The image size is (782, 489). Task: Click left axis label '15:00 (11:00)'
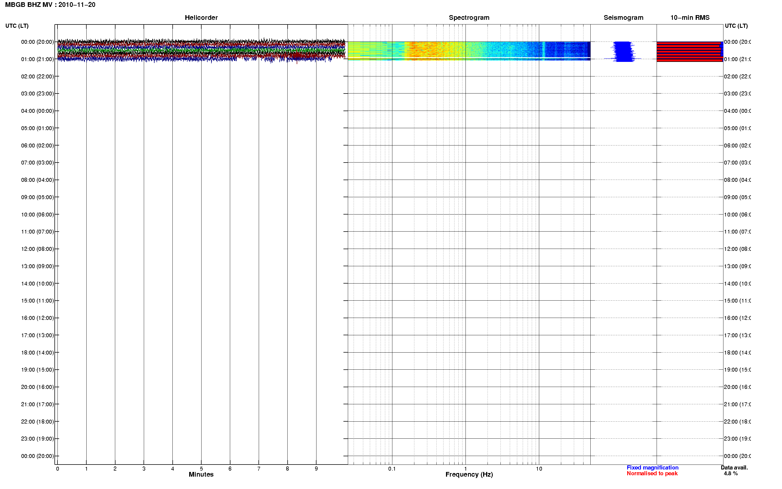pos(37,301)
